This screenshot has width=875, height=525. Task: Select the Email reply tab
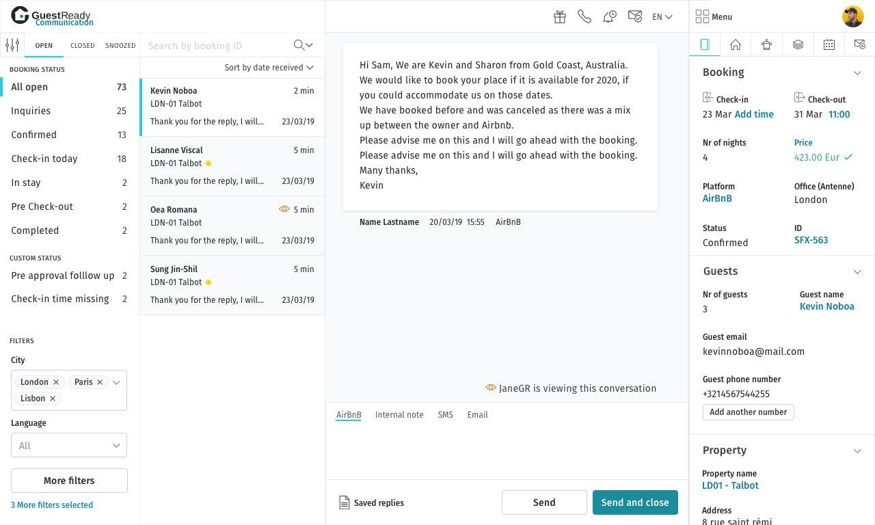coord(477,414)
